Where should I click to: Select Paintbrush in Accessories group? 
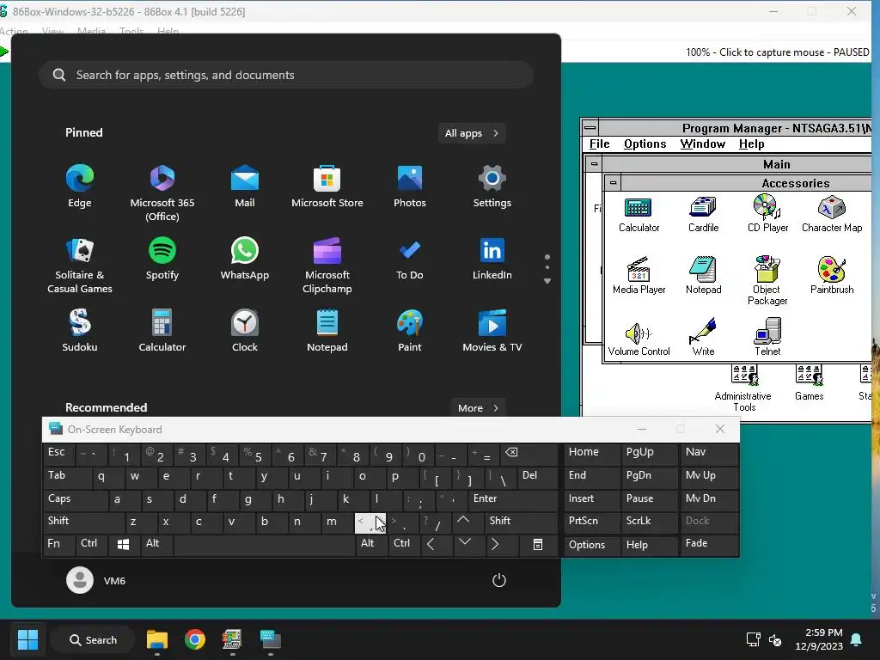coord(832,275)
